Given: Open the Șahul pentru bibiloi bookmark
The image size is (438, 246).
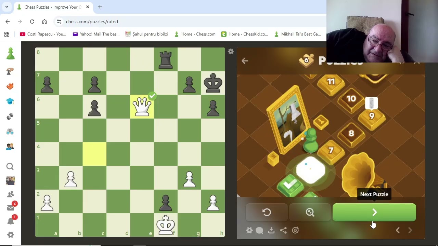Looking at the screenshot, I should (147, 34).
